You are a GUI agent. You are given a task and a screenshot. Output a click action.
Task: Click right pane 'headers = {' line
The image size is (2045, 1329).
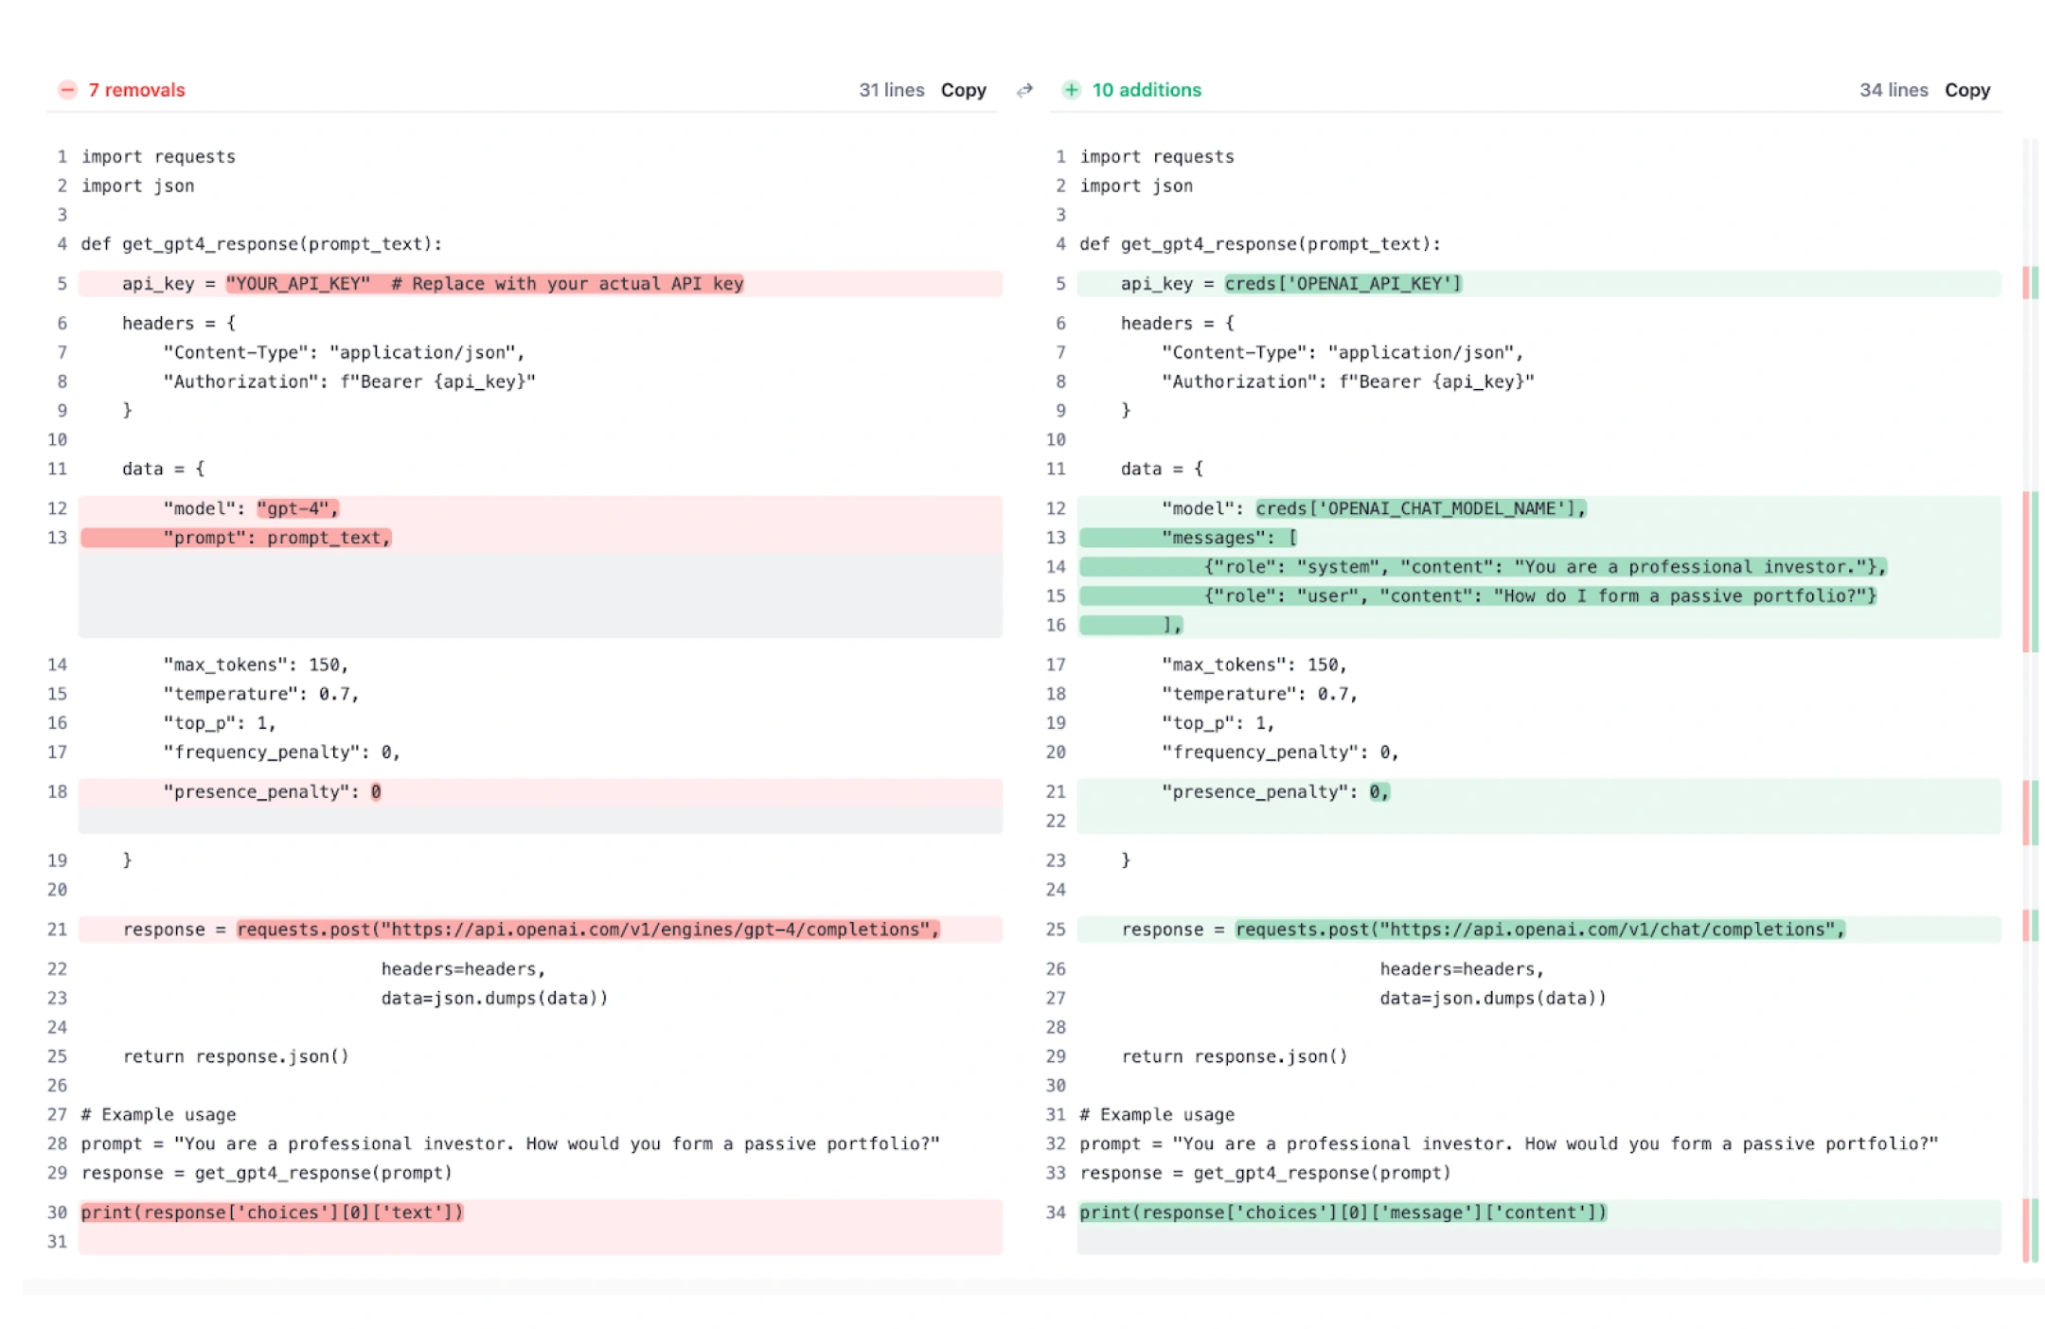1177,324
